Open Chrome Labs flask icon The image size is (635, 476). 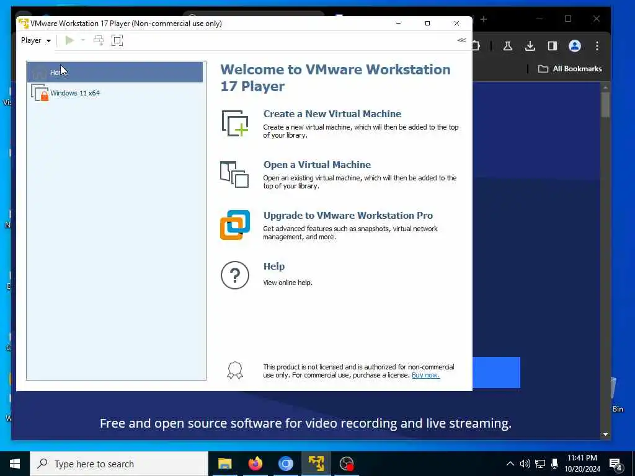pos(507,46)
